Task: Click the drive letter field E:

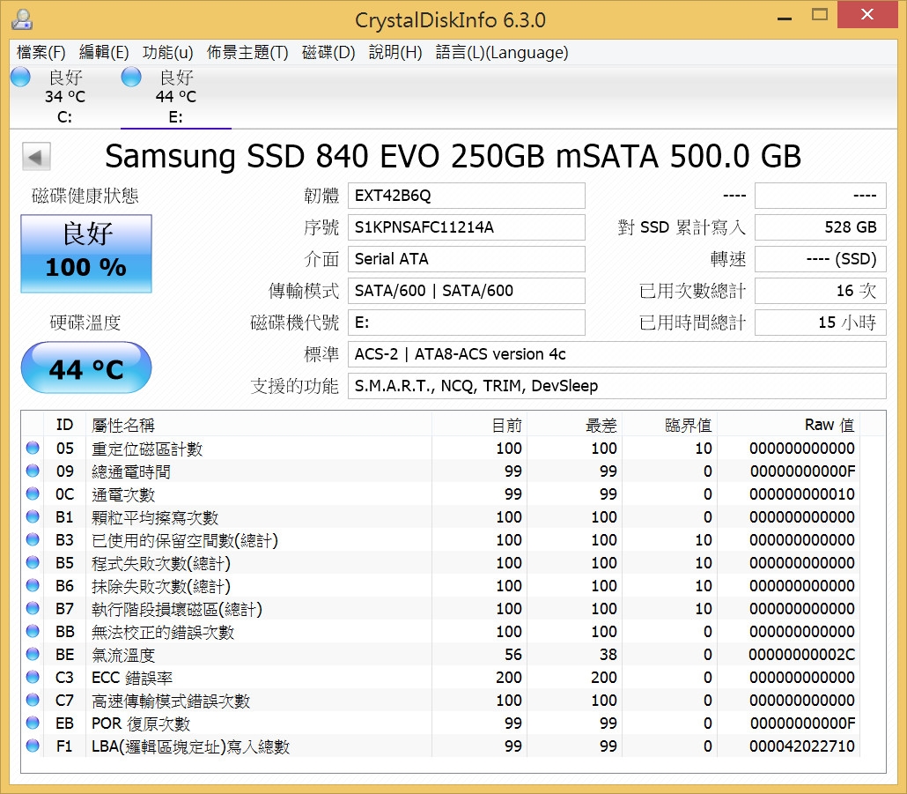Action: (x=466, y=323)
